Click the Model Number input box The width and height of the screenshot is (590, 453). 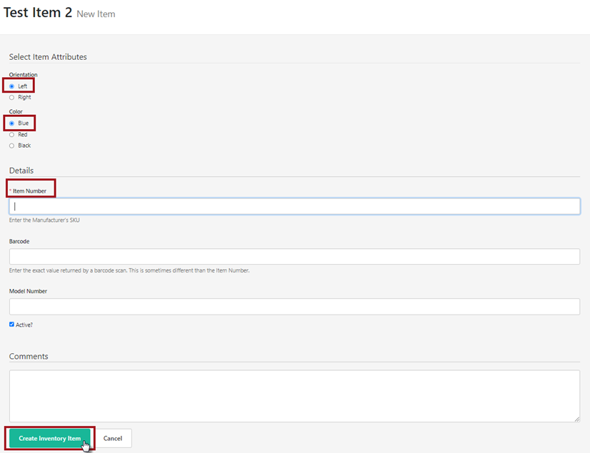[294, 306]
